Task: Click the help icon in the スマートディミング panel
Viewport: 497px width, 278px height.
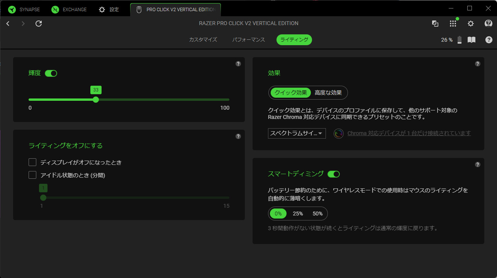Action: [478, 164]
